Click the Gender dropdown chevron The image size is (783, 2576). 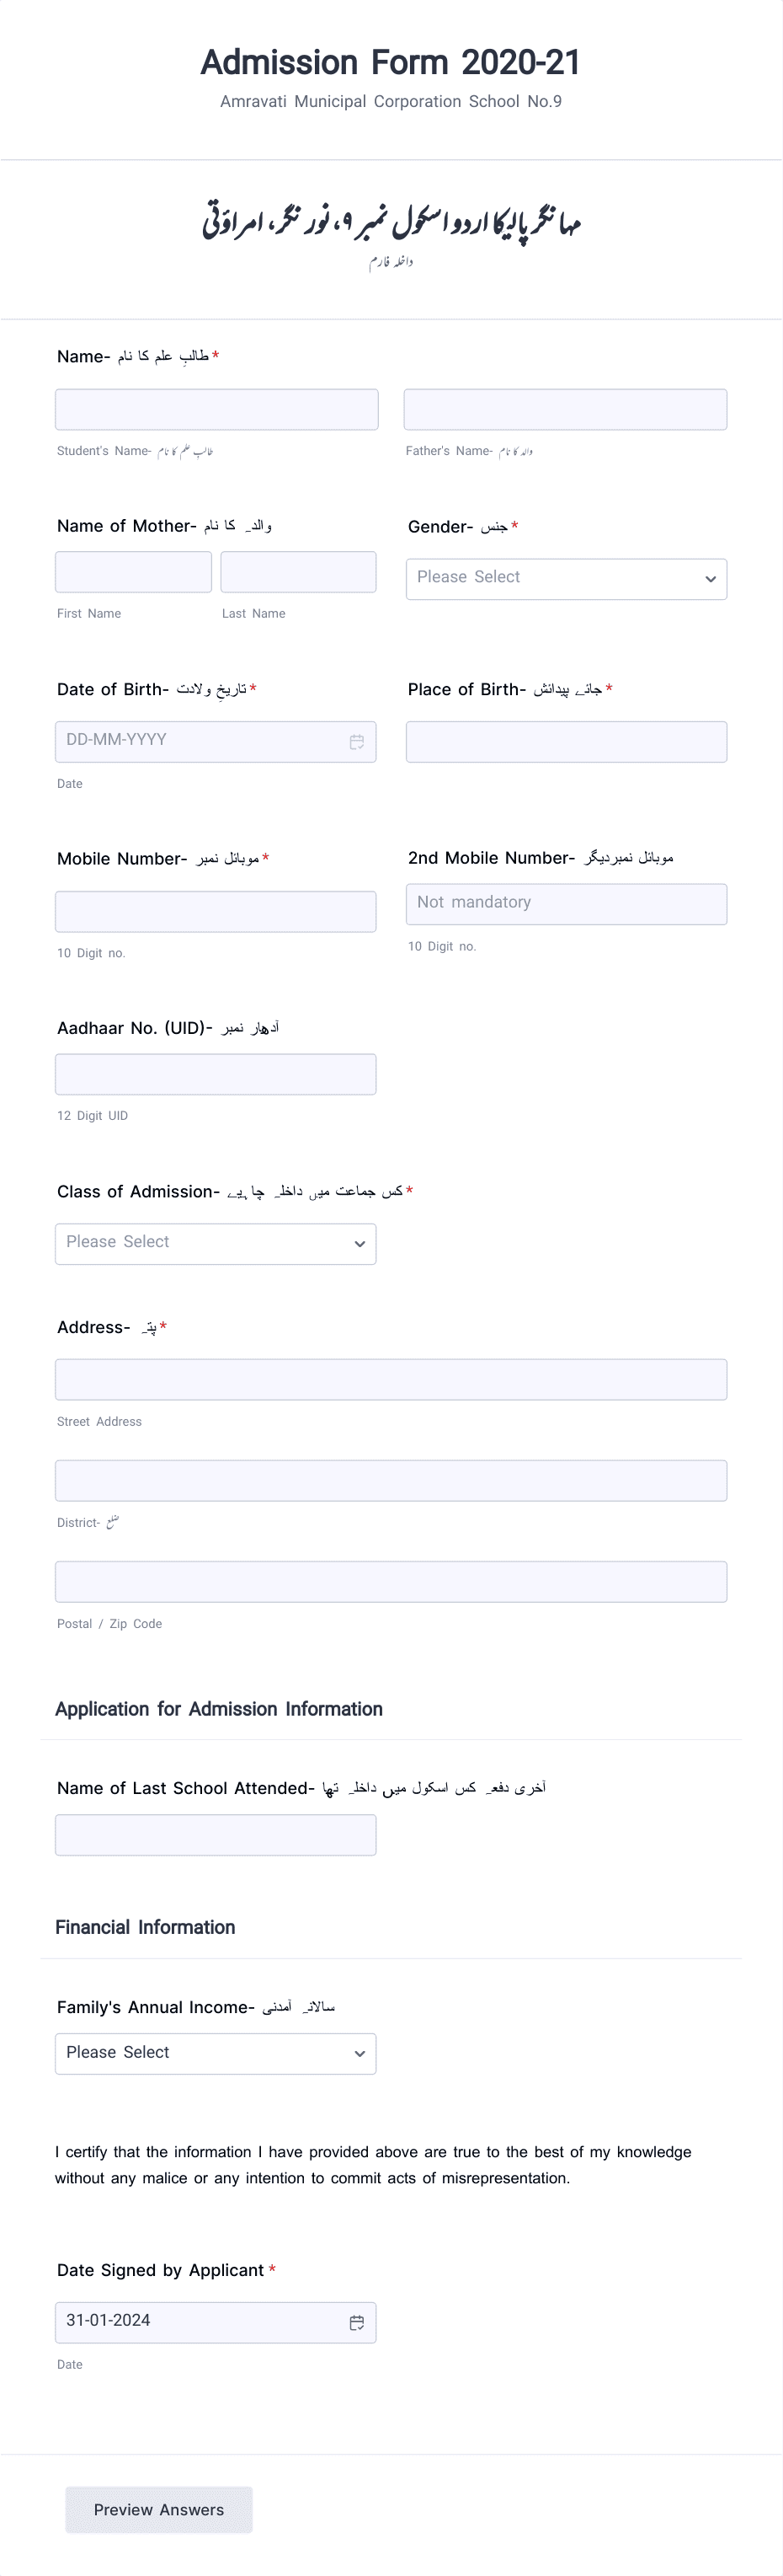click(710, 578)
